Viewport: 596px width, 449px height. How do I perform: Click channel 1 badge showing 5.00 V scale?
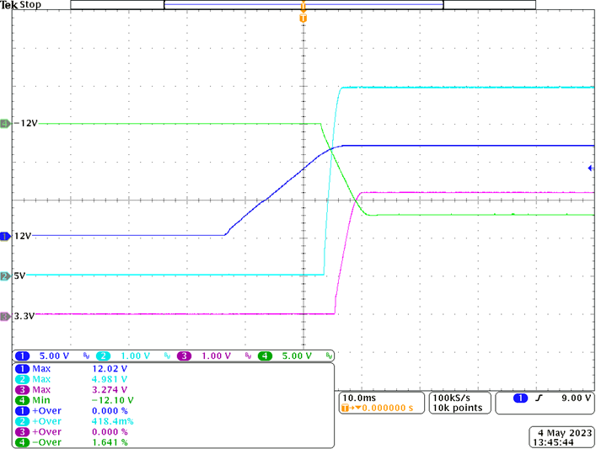50,356
